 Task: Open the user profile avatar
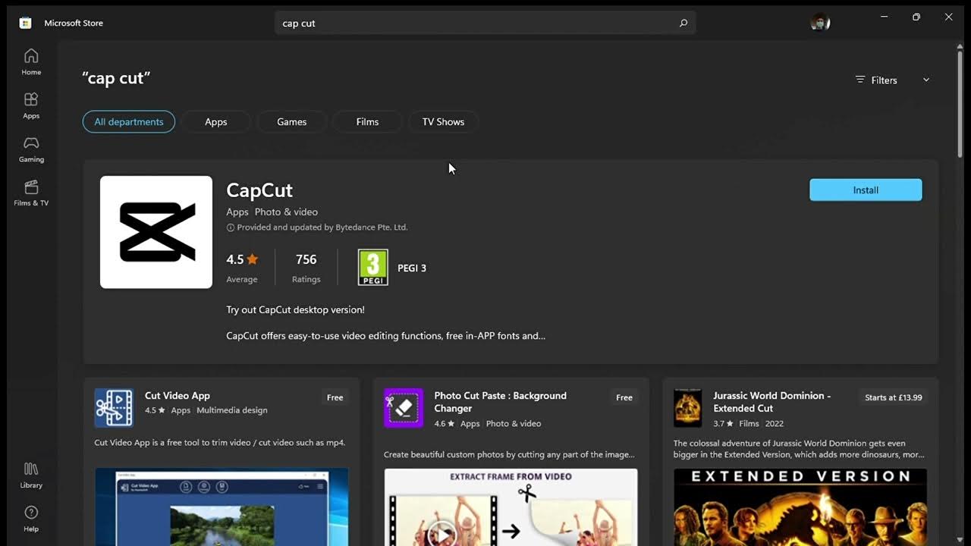point(820,23)
